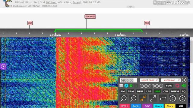This screenshot has width=193, height=108.
Task: Click the 6.935 MHz frequency scale label
Action: [55, 35]
